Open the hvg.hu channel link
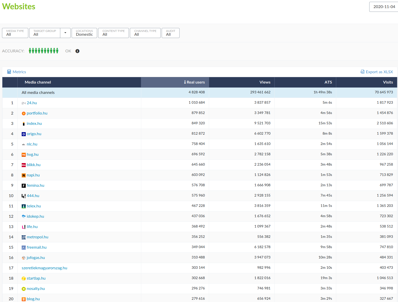This screenshot has height=302, width=398. (33, 155)
